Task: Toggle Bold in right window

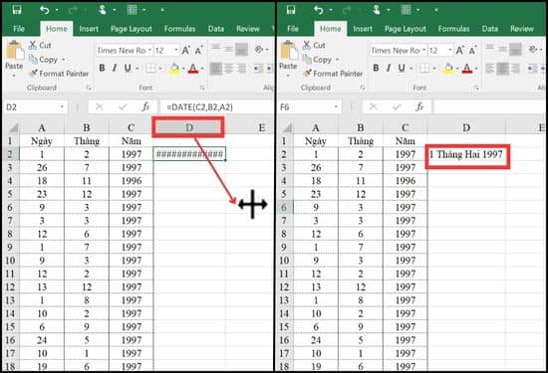Action: point(376,68)
